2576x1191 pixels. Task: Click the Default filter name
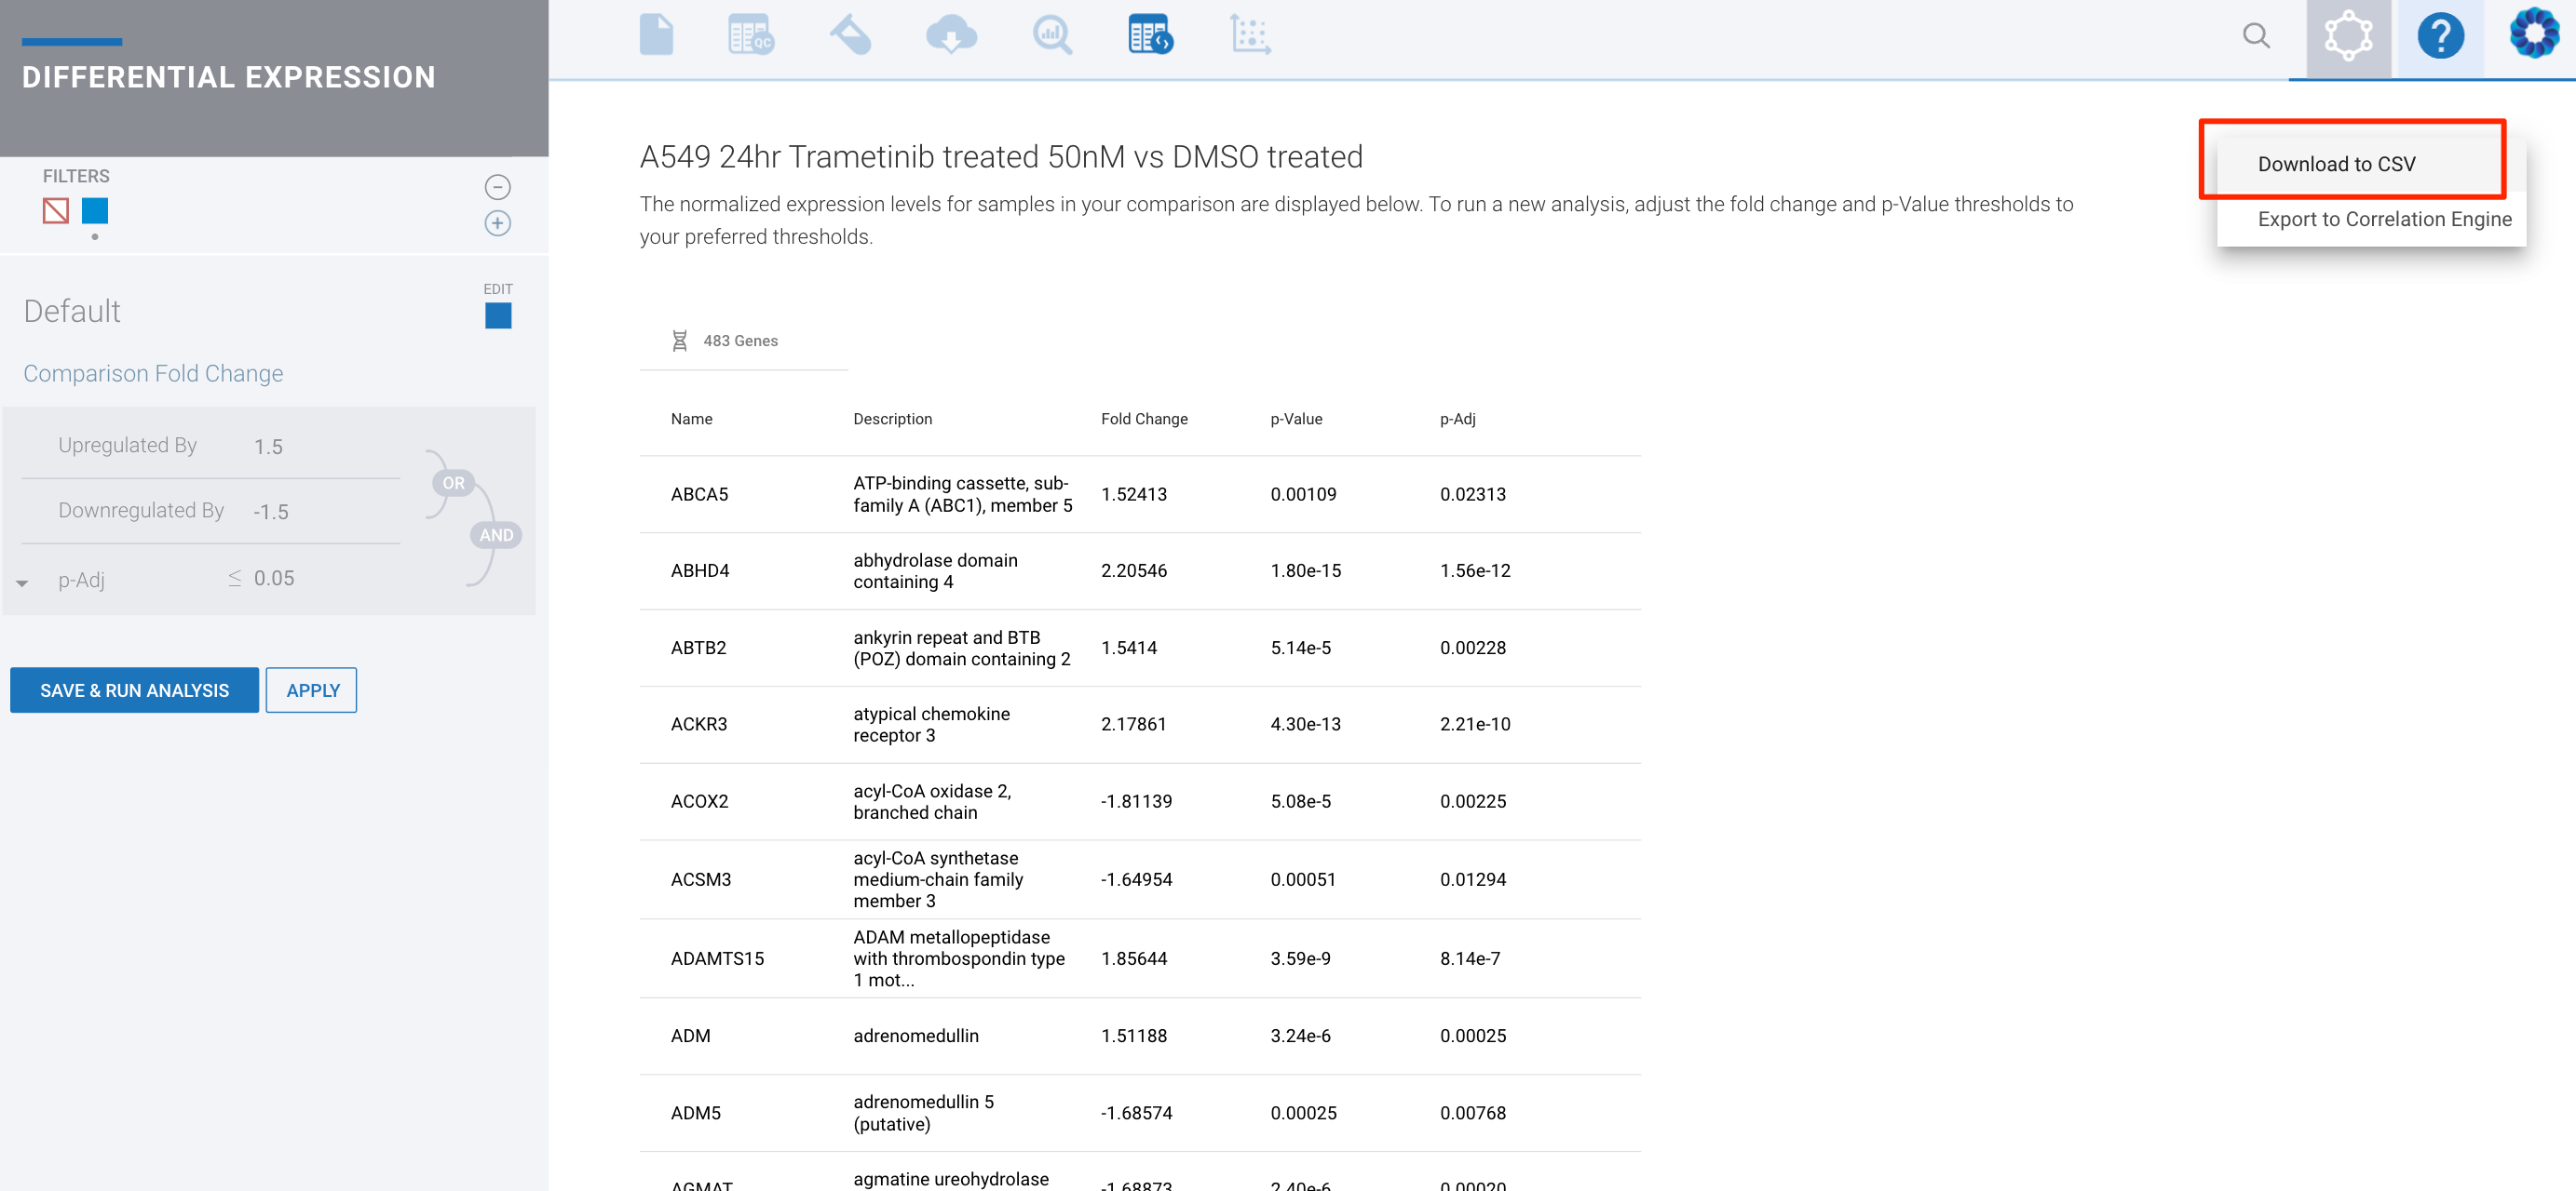point(72,311)
